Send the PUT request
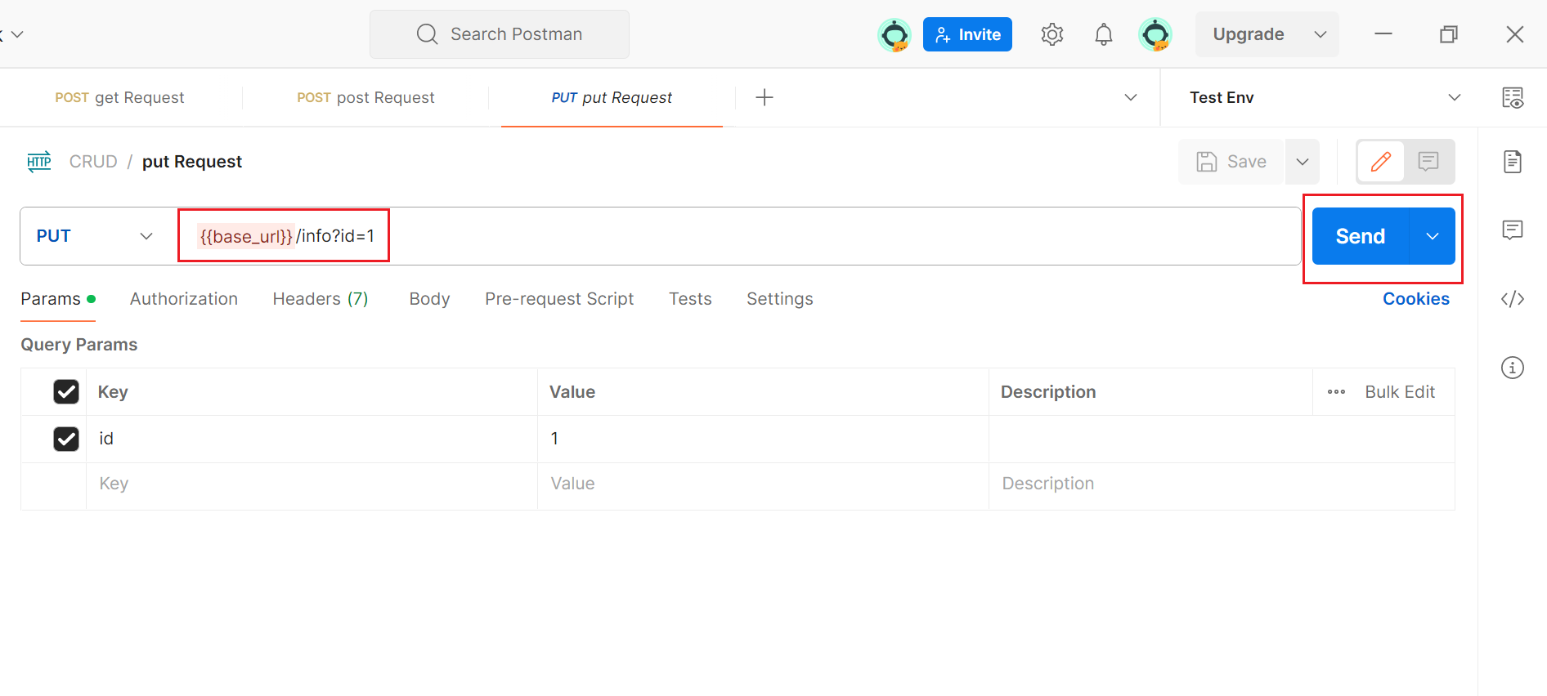The width and height of the screenshot is (1547, 696). 1361,236
